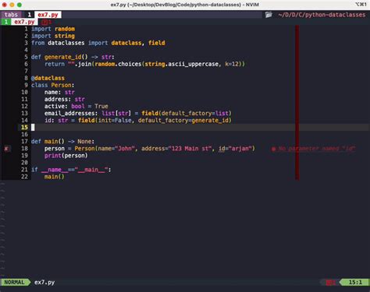Click current line number 15 in the gutter
The width and height of the screenshot is (370, 292).
tap(24, 127)
